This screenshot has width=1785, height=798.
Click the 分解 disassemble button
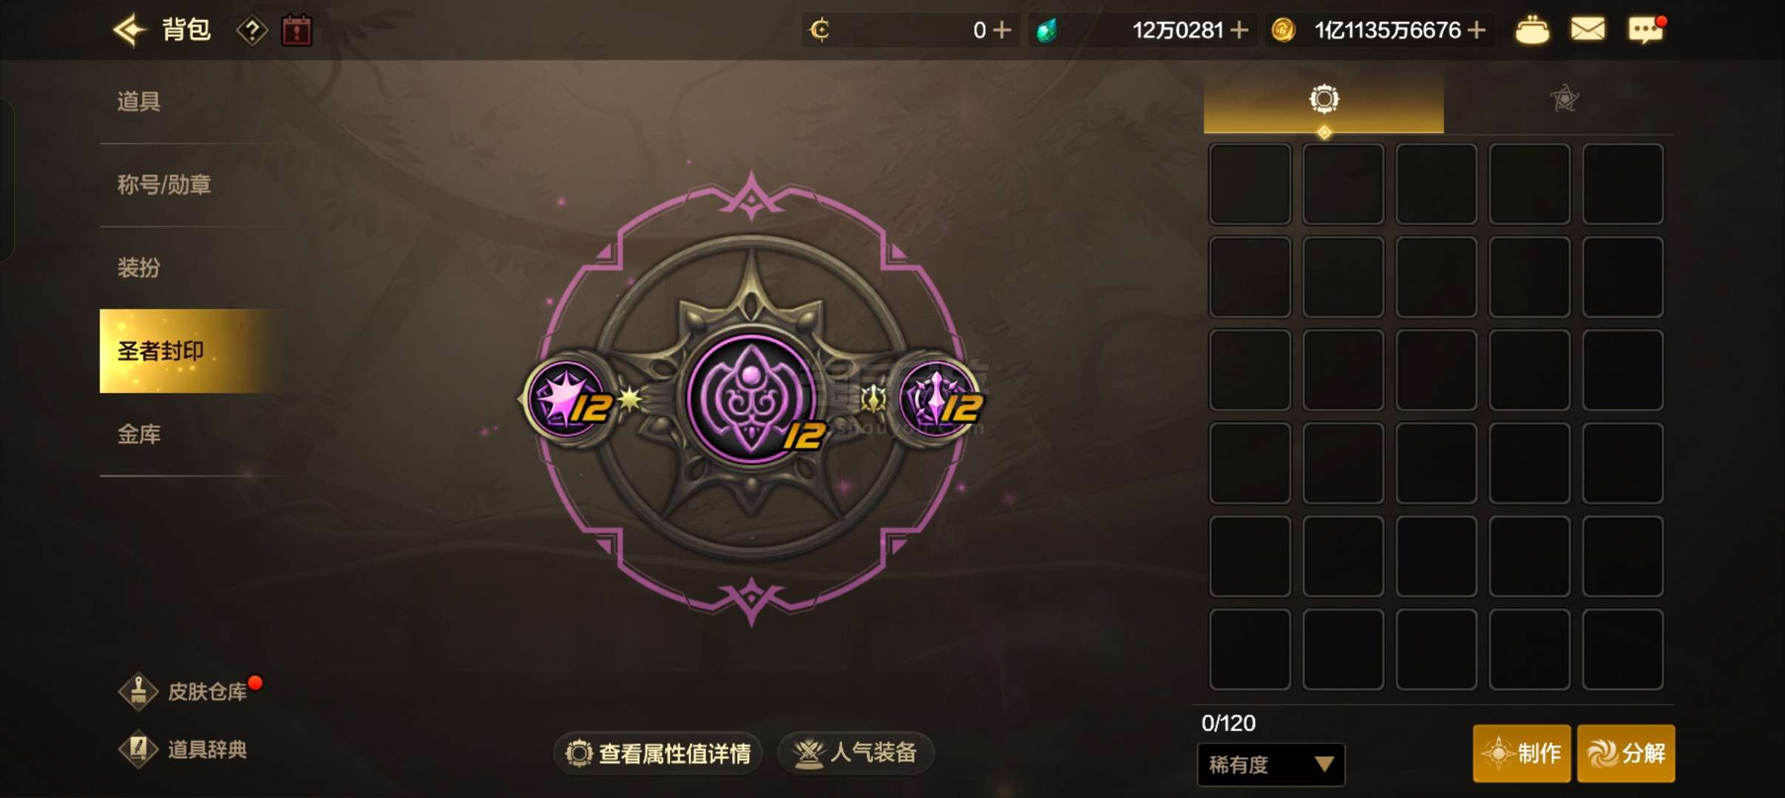coord(1626,753)
